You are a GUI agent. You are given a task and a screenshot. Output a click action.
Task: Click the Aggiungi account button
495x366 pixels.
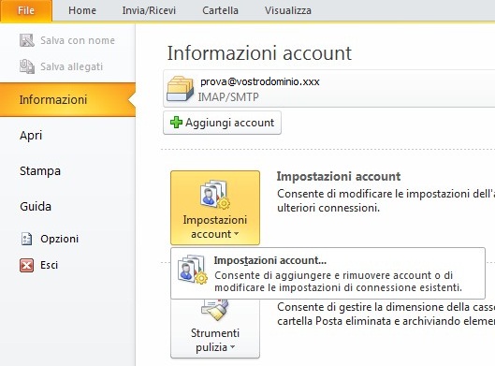pyautogui.click(x=222, y=123)
